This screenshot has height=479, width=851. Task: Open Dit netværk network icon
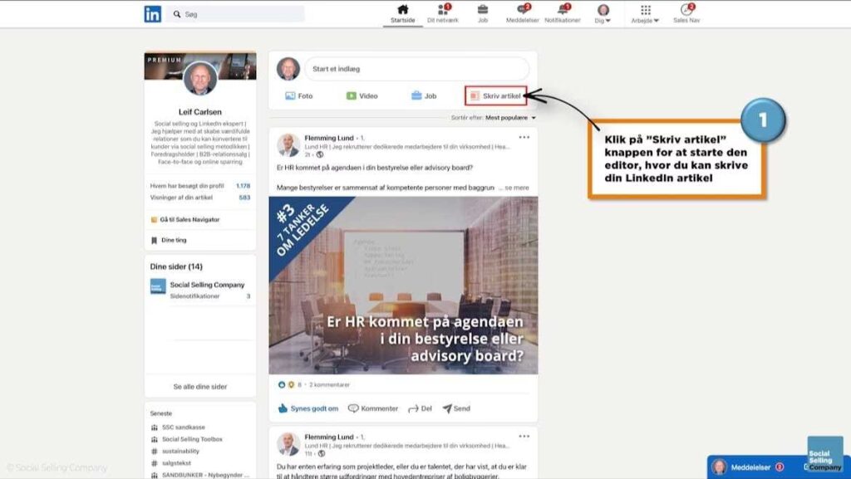[442, 11]
